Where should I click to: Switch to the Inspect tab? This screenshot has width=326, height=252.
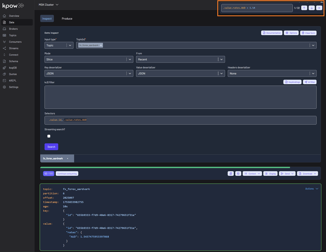pos(47,19)
